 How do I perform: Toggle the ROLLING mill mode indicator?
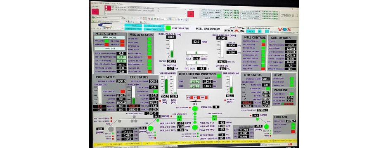[106, 41]
